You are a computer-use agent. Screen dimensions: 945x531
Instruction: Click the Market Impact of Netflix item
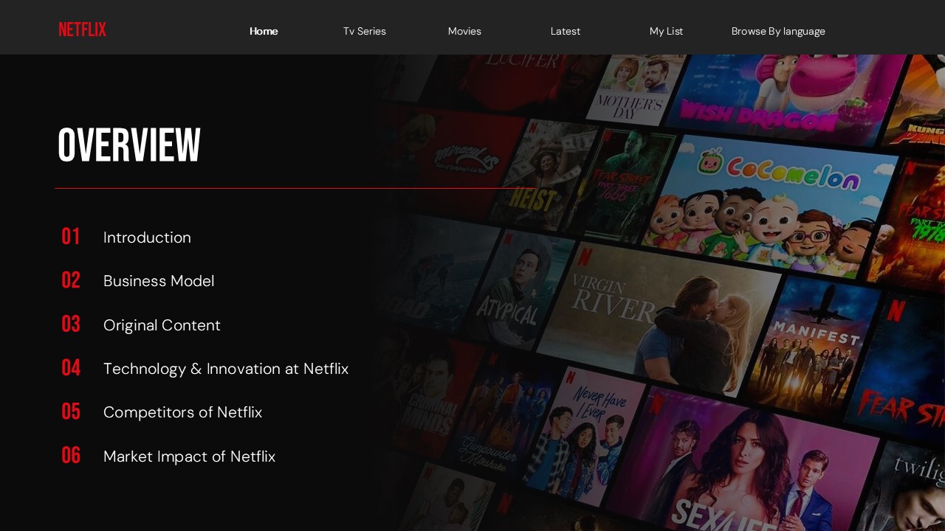tap(189, 457)
